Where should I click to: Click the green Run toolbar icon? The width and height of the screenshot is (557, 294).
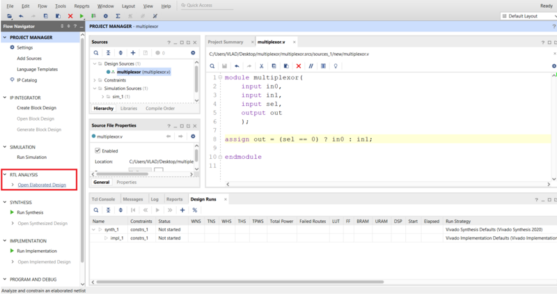(x=81, y=16)
